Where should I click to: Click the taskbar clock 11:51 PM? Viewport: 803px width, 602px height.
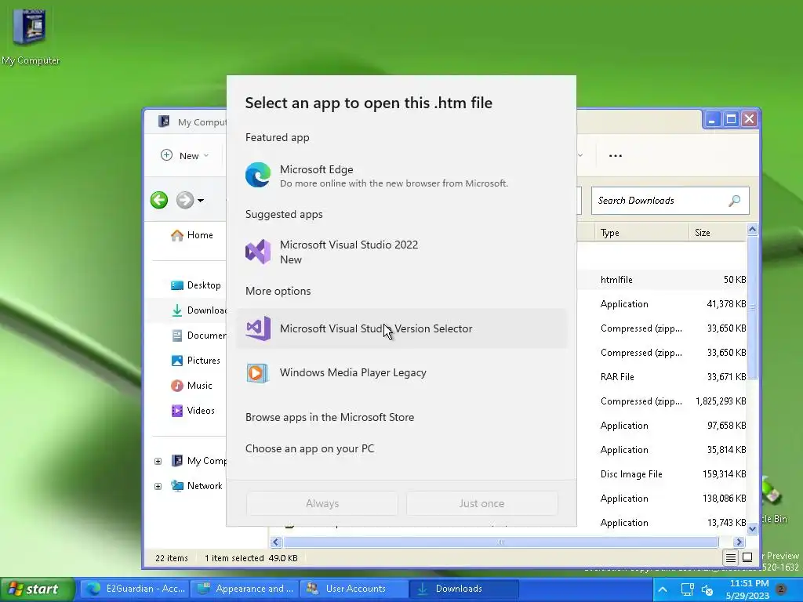749,583
